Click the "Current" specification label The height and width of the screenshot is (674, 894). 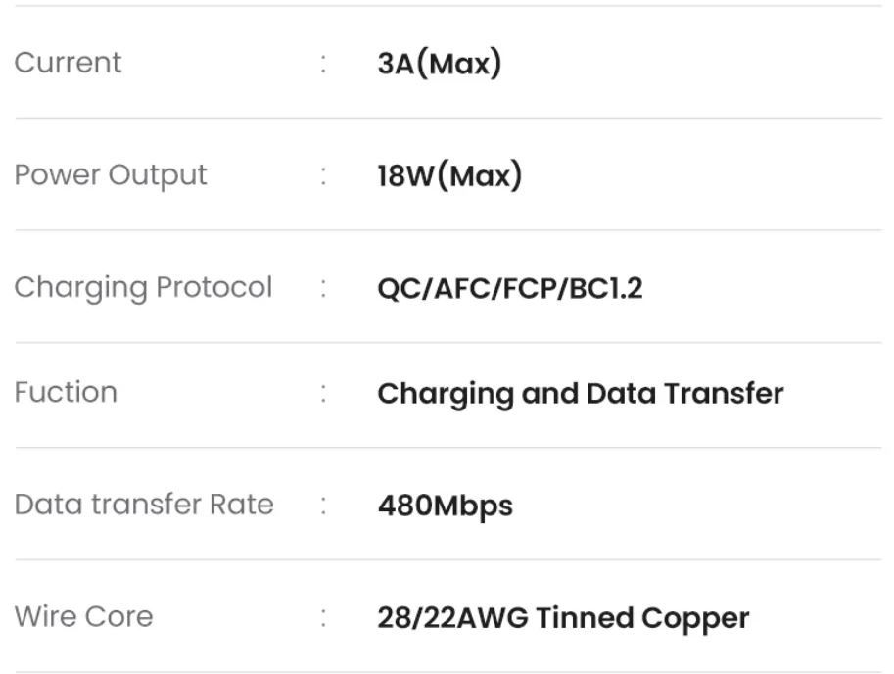[x=68, y=63]
